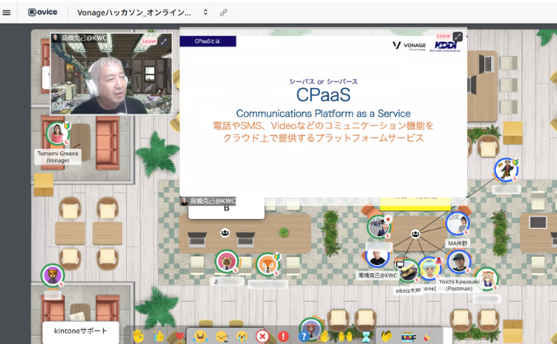Click the 高橋克己@KWC caption under the slide

[208, 201]
